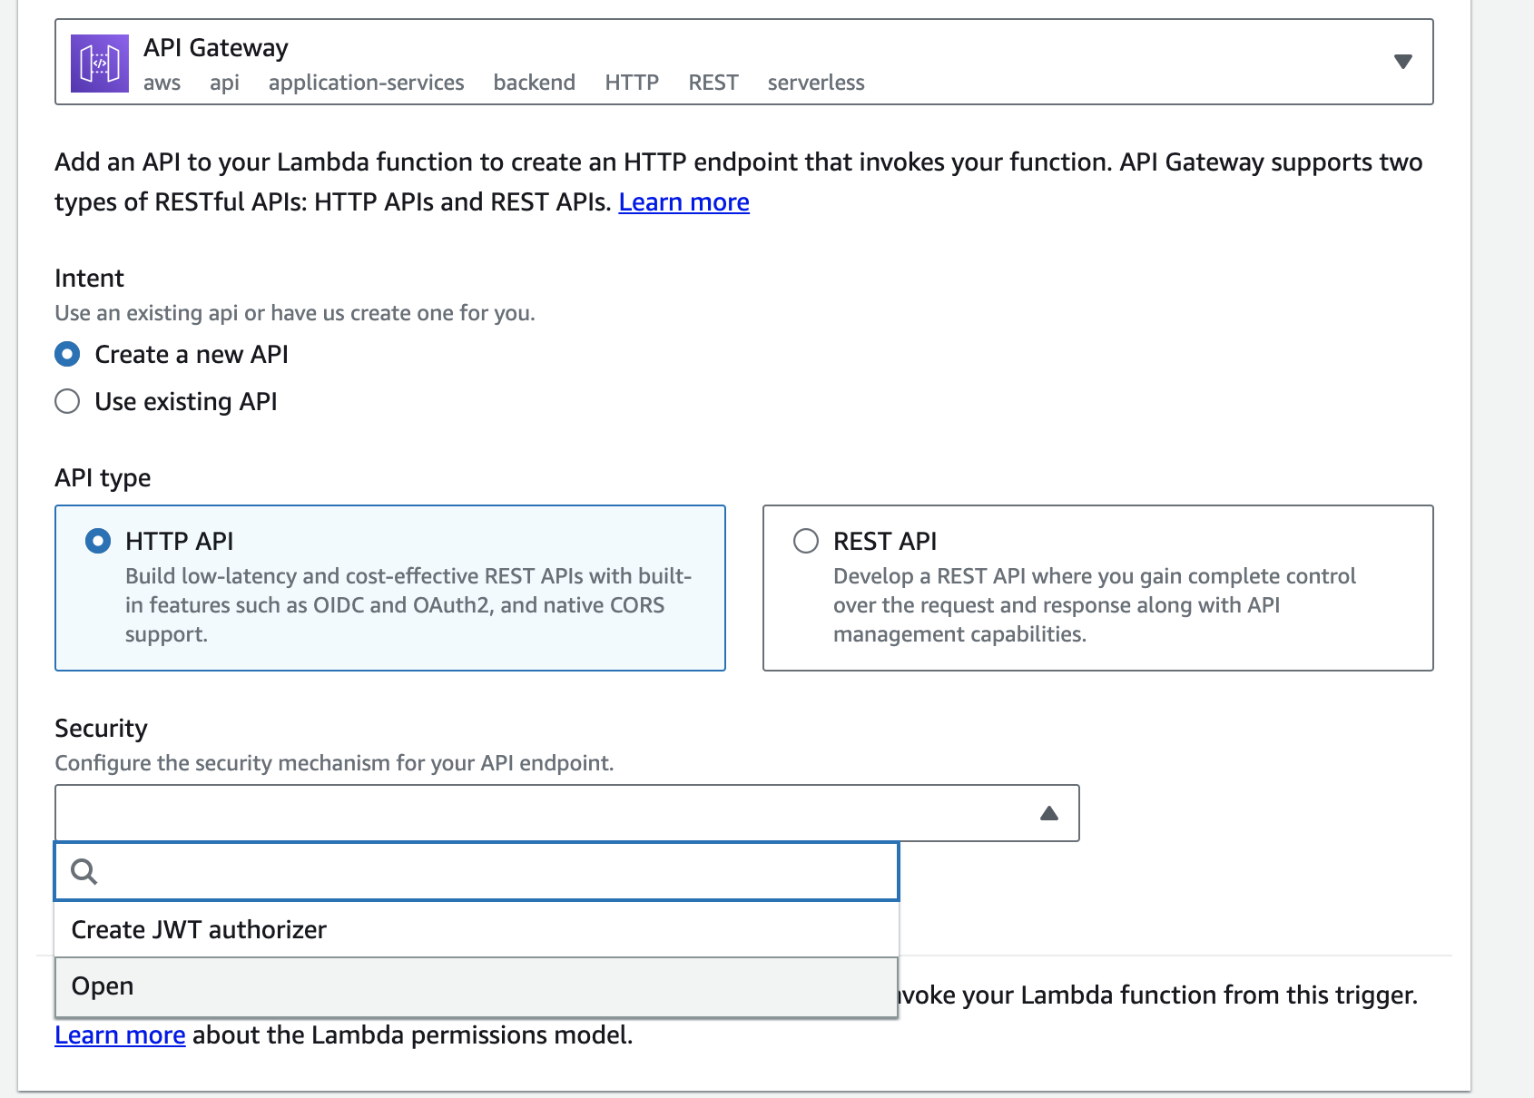Select the Use existing API radio button
Image resolution: width=1534 pixels, height=1098 pixels.
(x=67, y=401)
